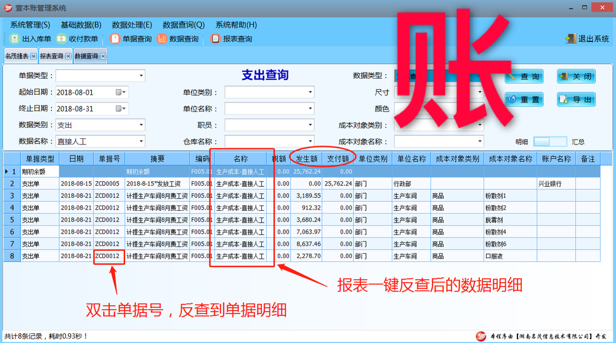
Task: Open the 系统管理(S) menu
Action: point(30,25)
